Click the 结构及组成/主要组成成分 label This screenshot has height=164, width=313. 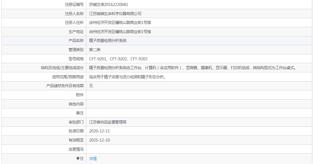[x=62, y=68]
